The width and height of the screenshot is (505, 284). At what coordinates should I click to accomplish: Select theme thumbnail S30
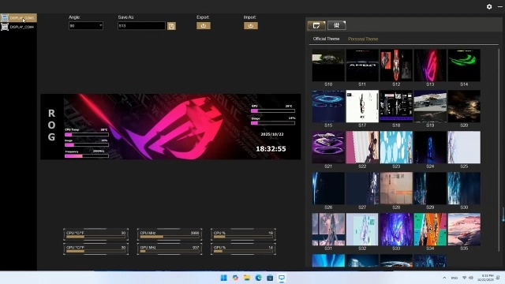(464, 188)
